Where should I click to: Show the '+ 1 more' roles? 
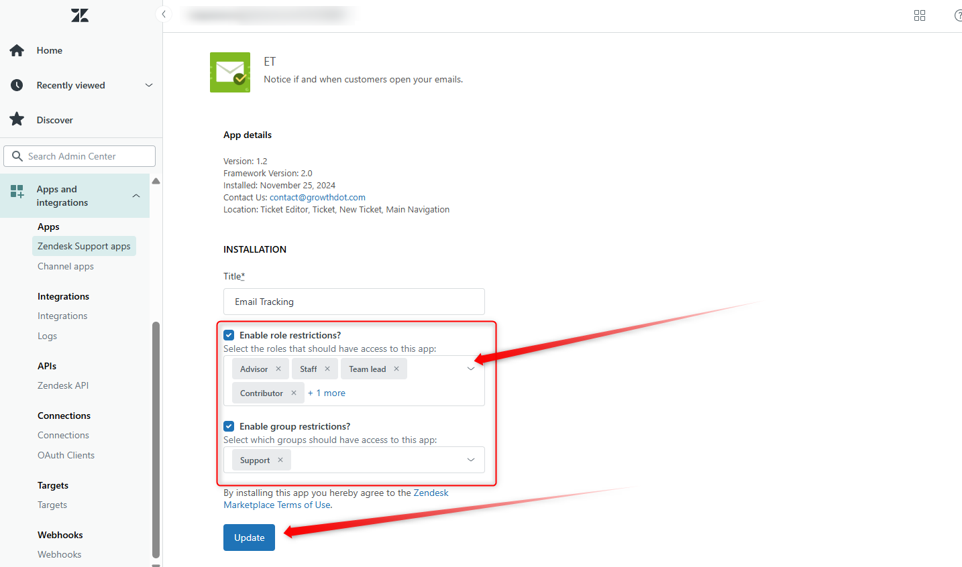(x=327, y=393)
